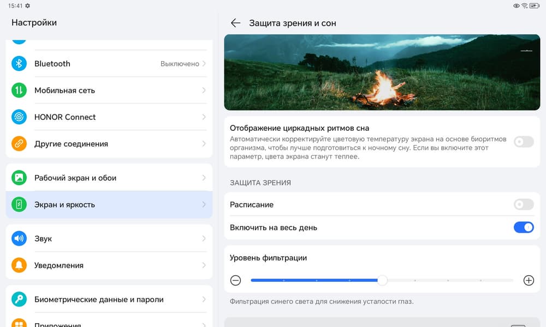Disable Включить на весь день toggle
Image resolution: width=546 pixels, height=327 pixels.
click(x=524, y=227)
